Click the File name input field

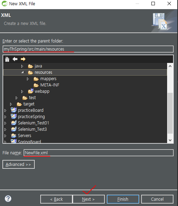(98, 153)
